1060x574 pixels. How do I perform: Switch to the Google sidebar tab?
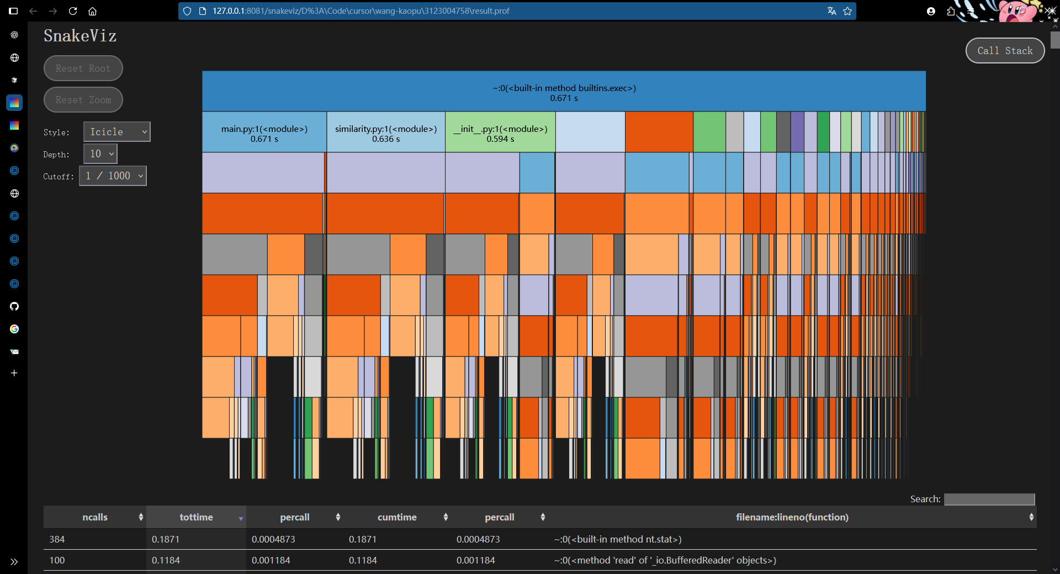coord(14,329)
